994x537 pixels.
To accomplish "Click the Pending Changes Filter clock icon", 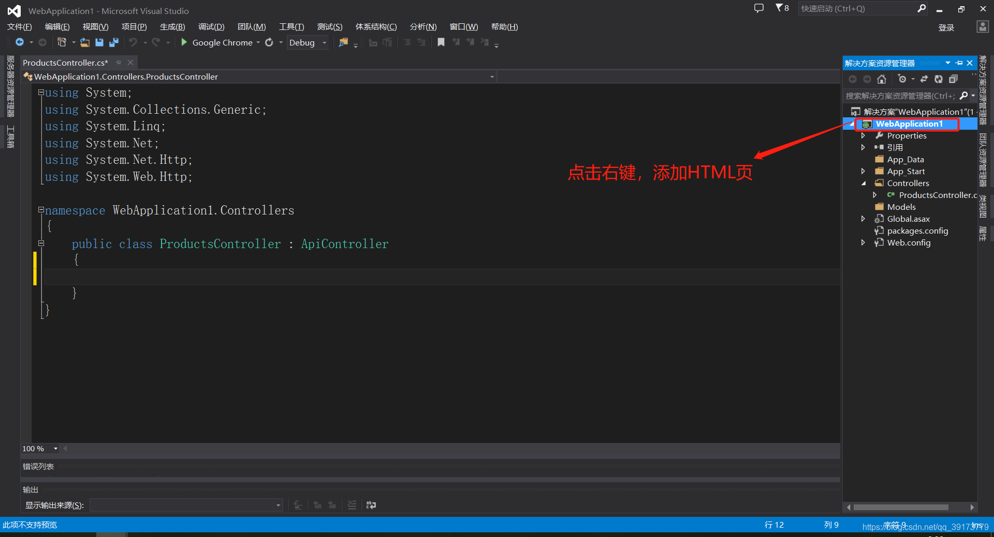I will tap(902, 79).
